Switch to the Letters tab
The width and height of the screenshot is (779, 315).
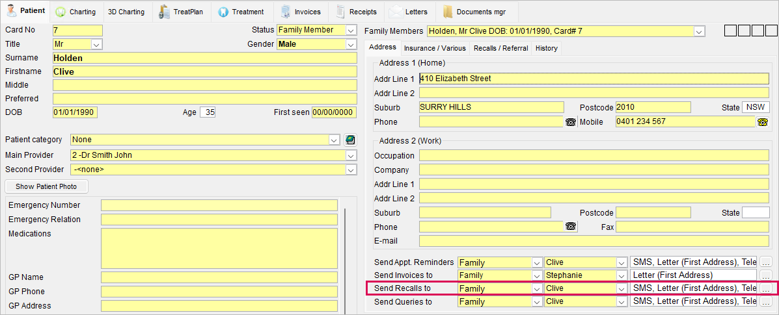409,12
